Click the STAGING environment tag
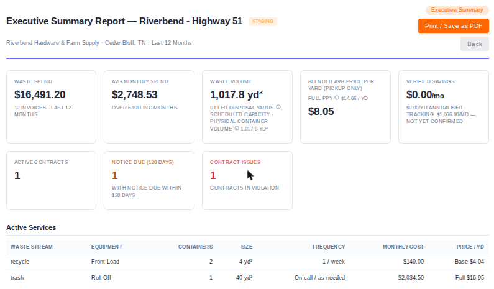The height and width of the screenshot is (289, 494). [262, 21]
